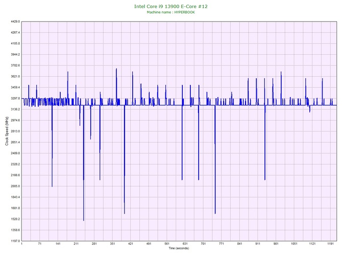Click the 2328.2 y-axis value
This screenshot has height=257, width=342.
[x=15, y=164]
